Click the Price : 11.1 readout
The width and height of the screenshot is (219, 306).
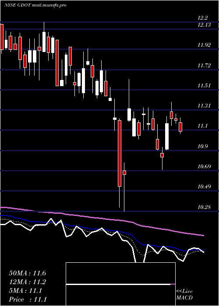pos(28,299)
